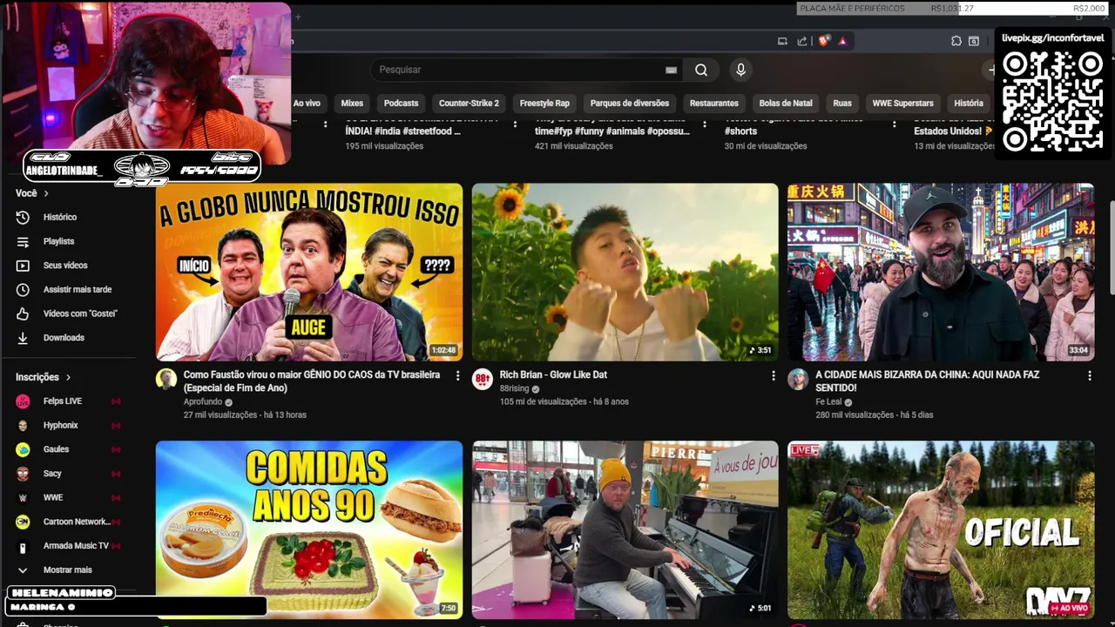
Task: Play the airport piano video thumbnail
Action: click(625, 529)
